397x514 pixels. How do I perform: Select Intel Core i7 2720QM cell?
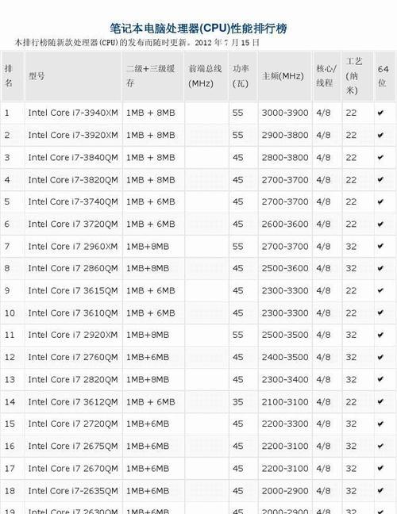(x=73, y=424)
